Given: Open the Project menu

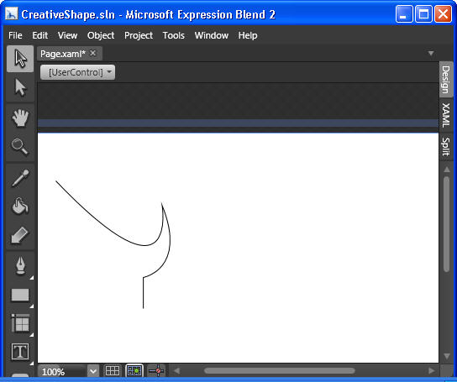Looking at the screenshot, I should coord(139,35).
